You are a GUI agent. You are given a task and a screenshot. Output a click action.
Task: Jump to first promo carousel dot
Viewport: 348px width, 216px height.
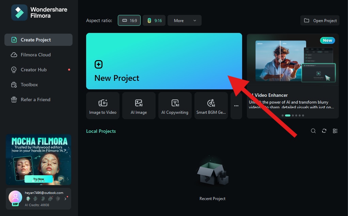(283, 115)
